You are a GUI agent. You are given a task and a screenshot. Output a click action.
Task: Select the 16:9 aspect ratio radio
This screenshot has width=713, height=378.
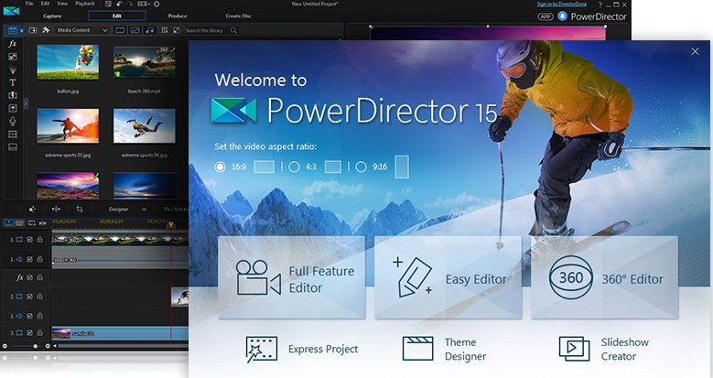tap(220, 167)
